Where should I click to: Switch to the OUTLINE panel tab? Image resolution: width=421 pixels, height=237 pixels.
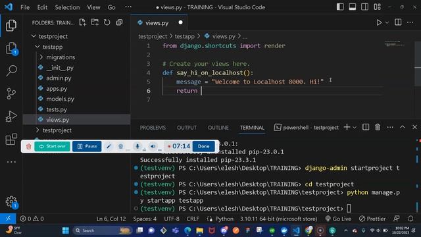click(218, 128)
